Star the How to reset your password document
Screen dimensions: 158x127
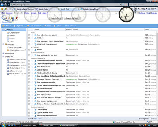(32, 101)
